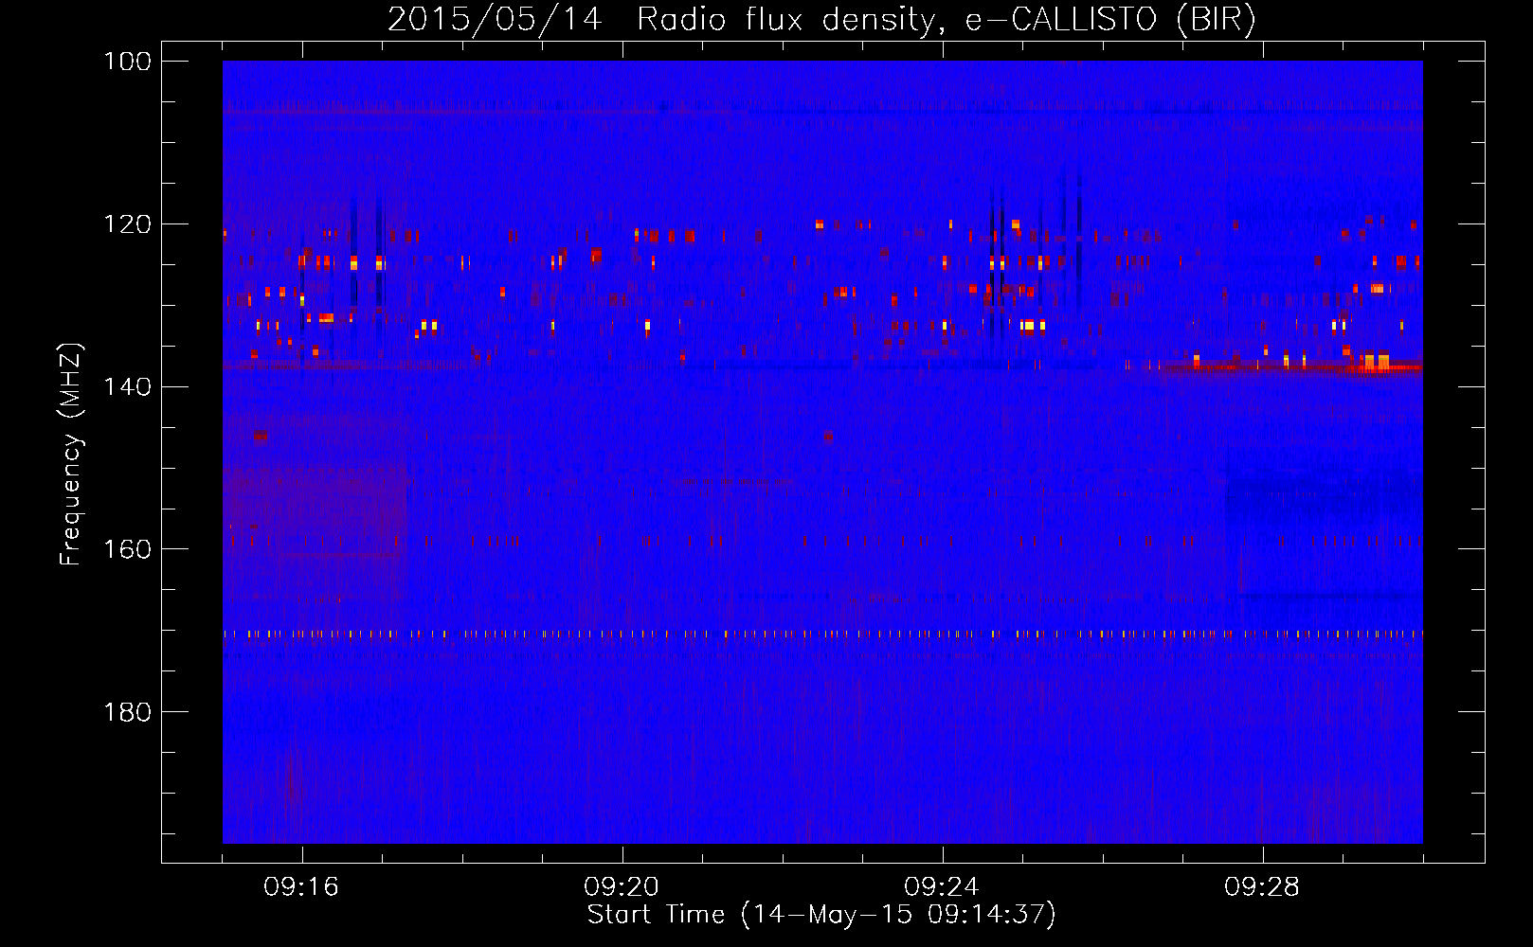
Task: Click the 09:28 time tick label
Action: [x=1262, y=886]
